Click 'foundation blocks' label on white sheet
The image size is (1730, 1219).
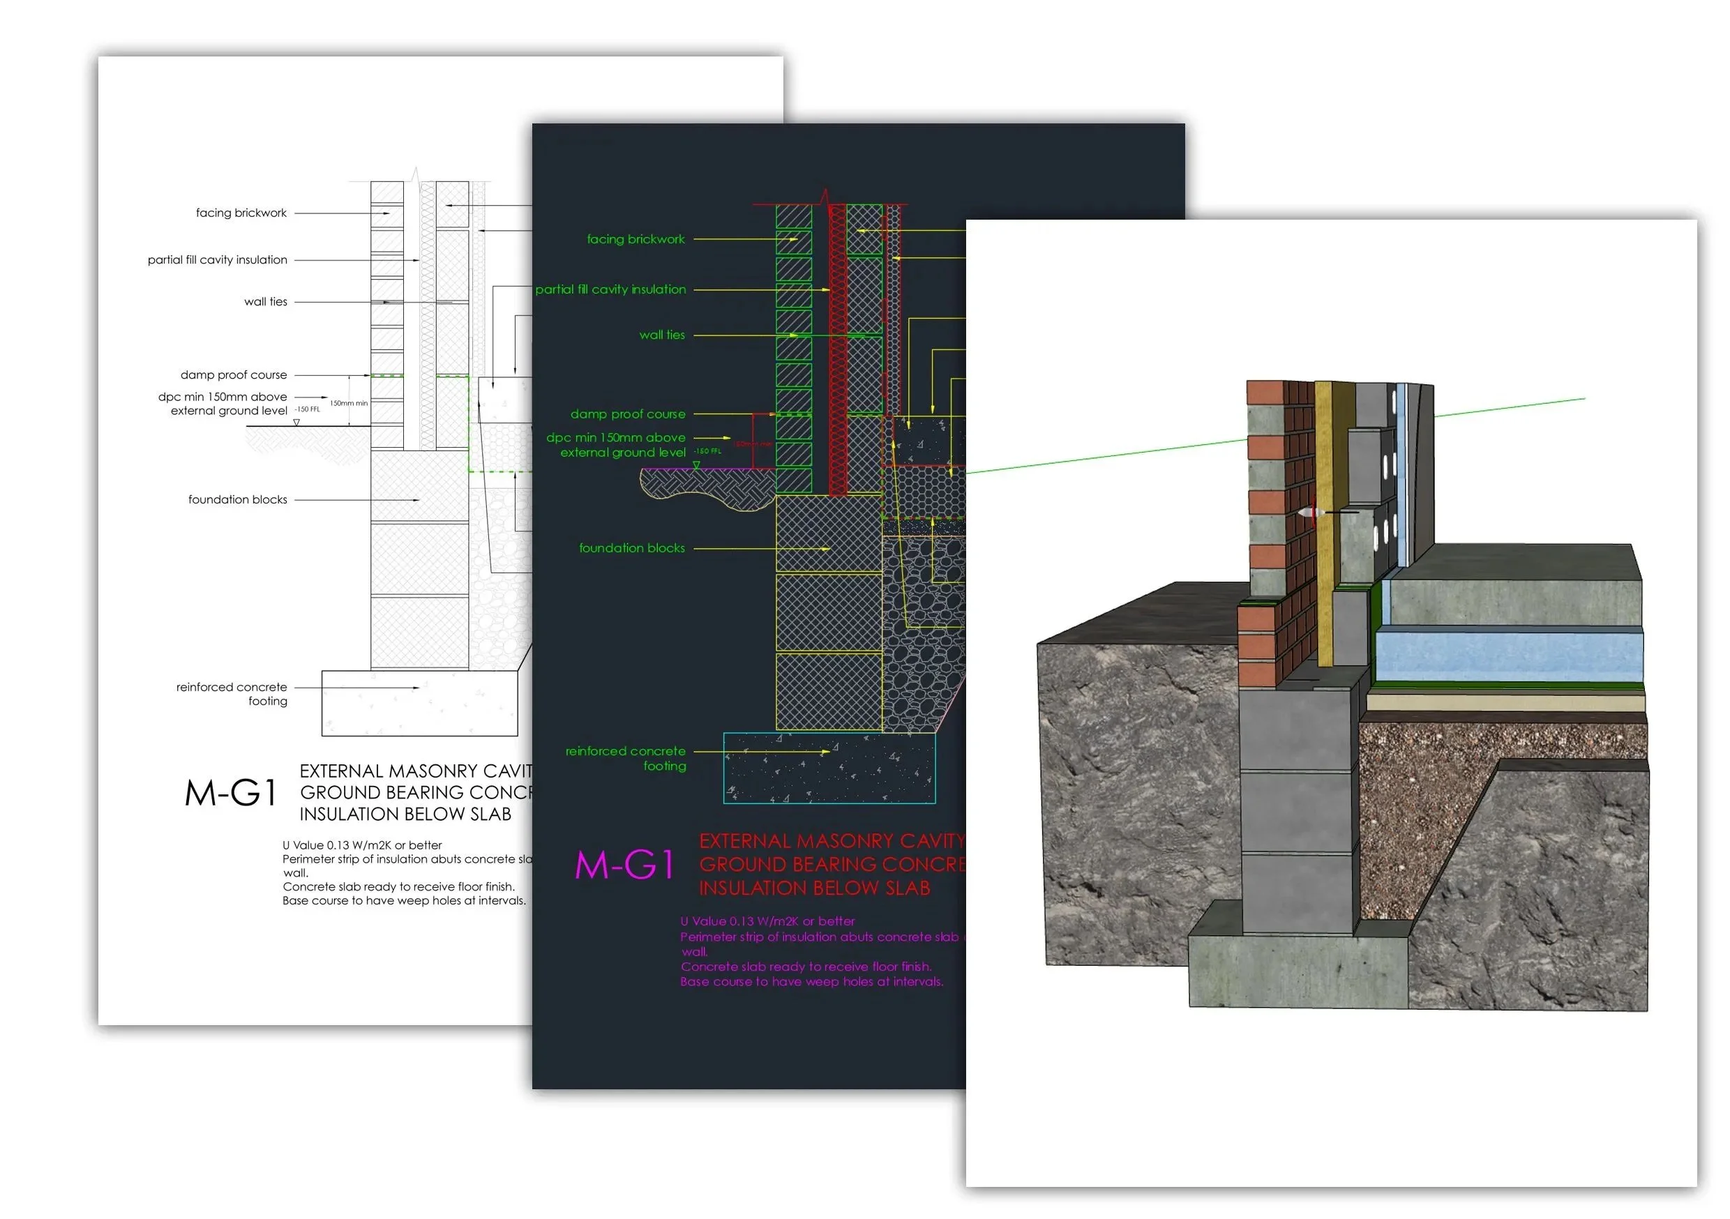pos(237,500)
